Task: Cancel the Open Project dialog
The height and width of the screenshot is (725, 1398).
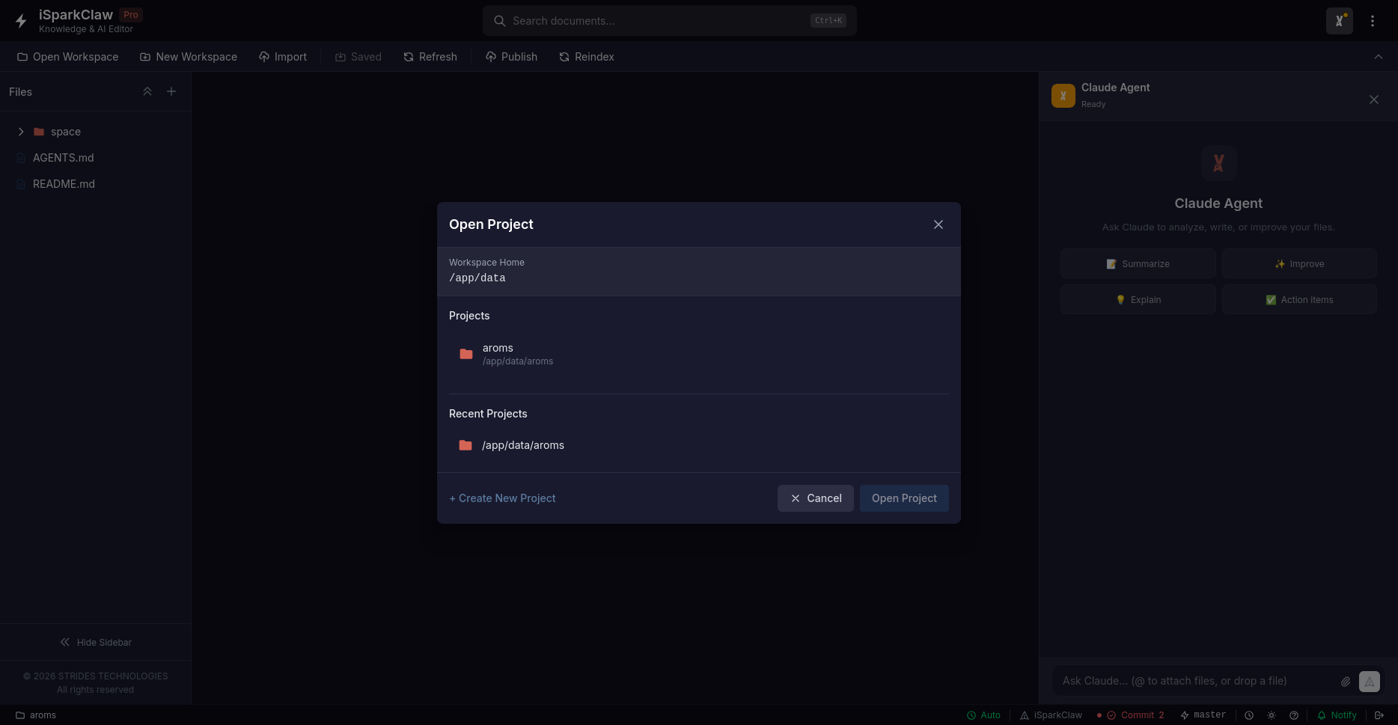Action: 816,498
